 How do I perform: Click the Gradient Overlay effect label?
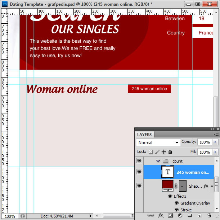pyautogui.click(x=195, y=203)
